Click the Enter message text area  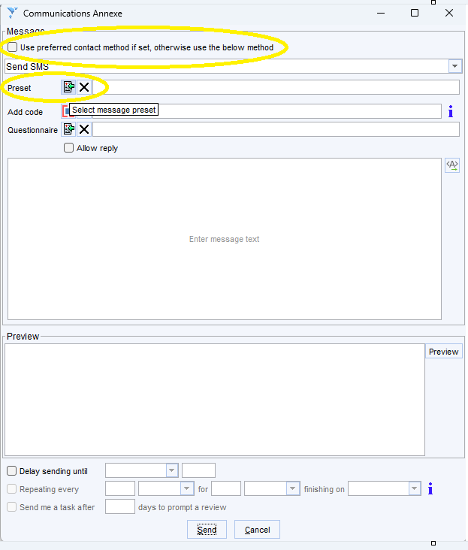click(225, 239)
